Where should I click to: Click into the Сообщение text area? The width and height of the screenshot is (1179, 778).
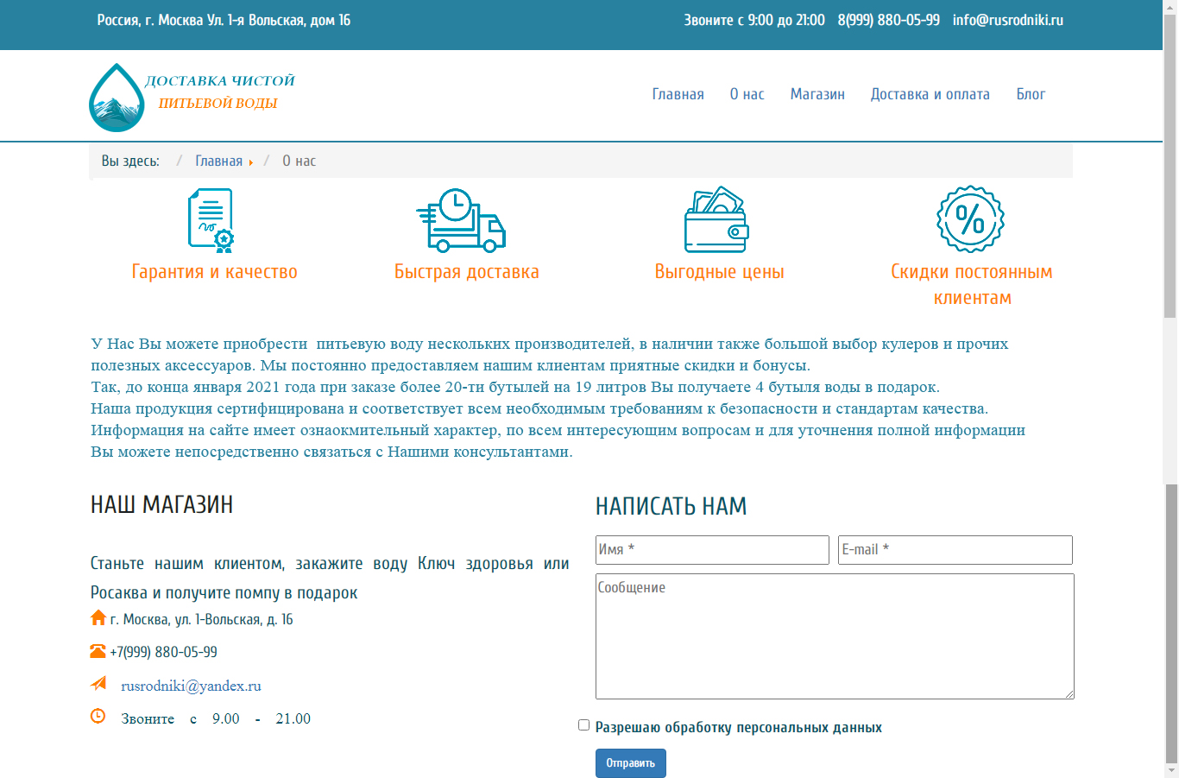coord(835,636)
